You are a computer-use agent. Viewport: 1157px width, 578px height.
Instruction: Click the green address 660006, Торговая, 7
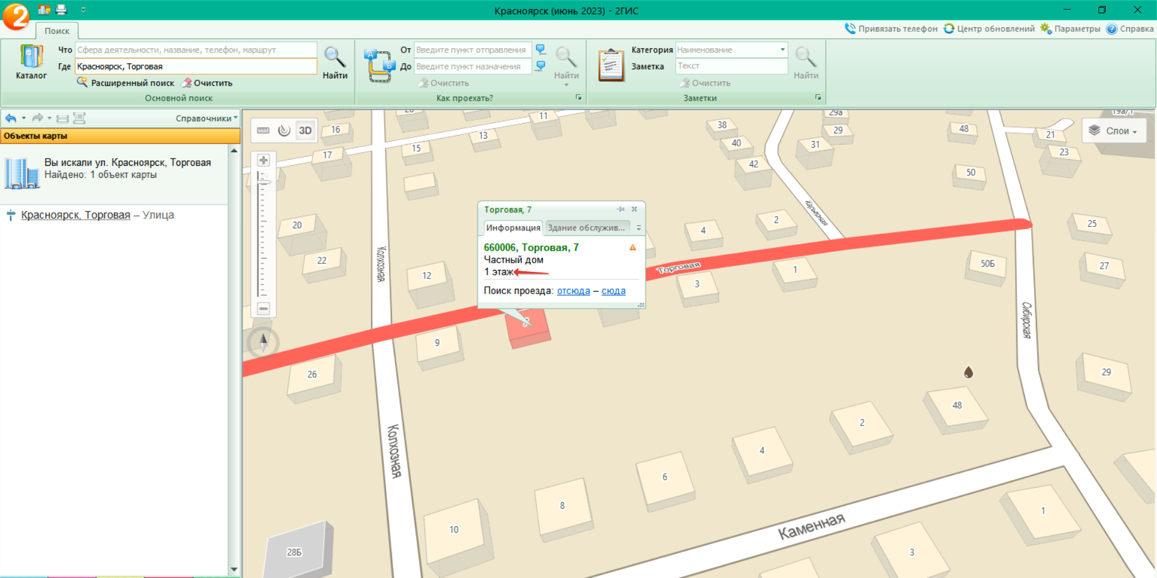(x=531, y=248)
